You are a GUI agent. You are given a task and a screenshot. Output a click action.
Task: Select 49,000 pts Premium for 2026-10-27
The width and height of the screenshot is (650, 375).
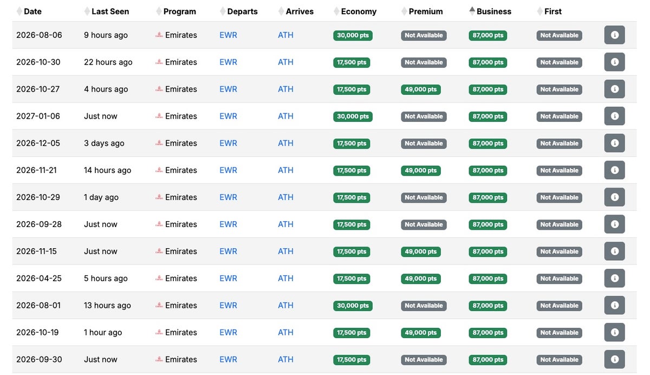click(x=421, y=89)
